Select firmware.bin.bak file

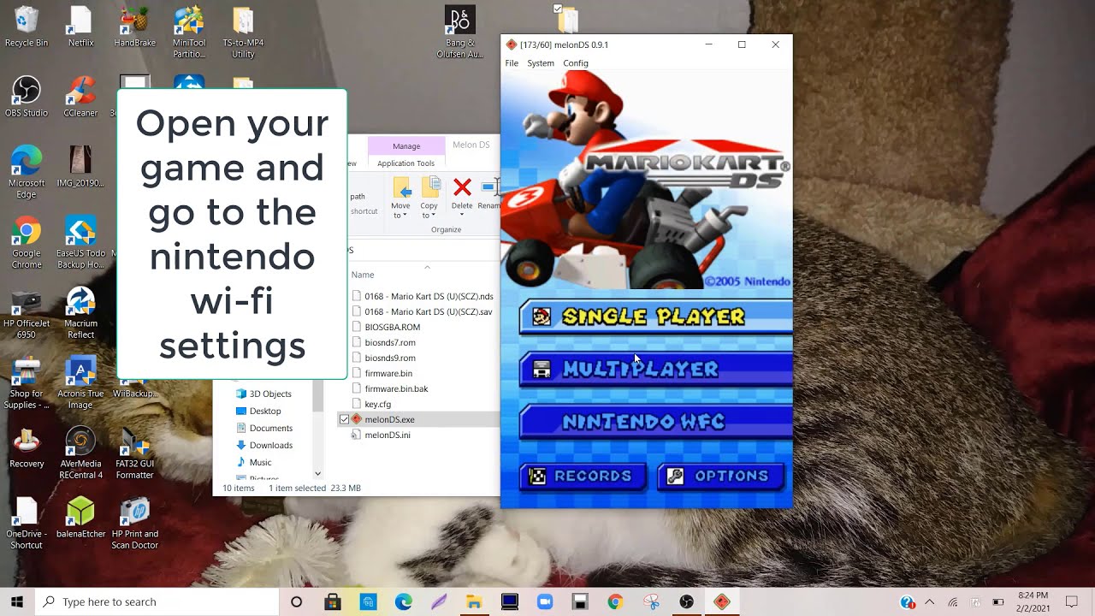click(390, 388)
